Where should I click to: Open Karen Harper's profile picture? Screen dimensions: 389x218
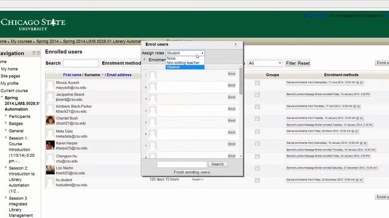tap(50, 145)
